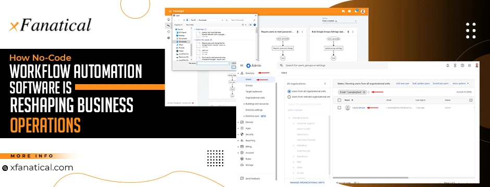This screenshot has height=187, width=490.
Task: Click Laura Sample's avatar icon
Action: (348, 108)
